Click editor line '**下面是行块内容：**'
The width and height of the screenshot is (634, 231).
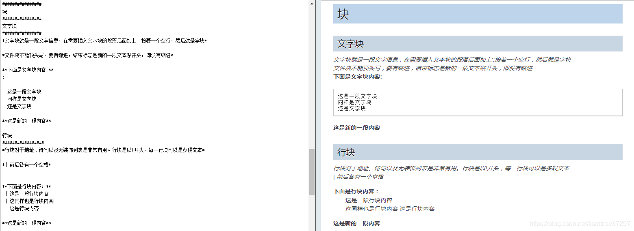pyautogui.click(x=27, y=187)
